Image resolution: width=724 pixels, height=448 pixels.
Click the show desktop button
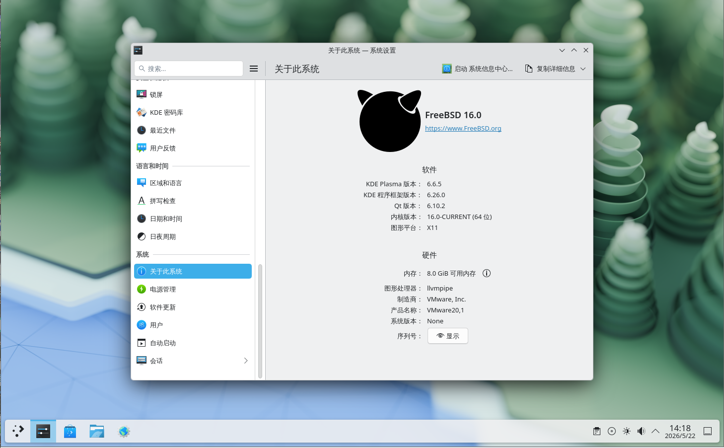pos(708,431)
